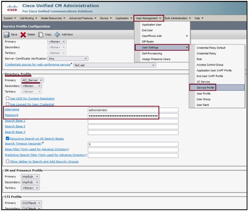The image size is (248, 211).
Task: Choose Application User CAPF Profile entry
Action: (x=217, y=71)
